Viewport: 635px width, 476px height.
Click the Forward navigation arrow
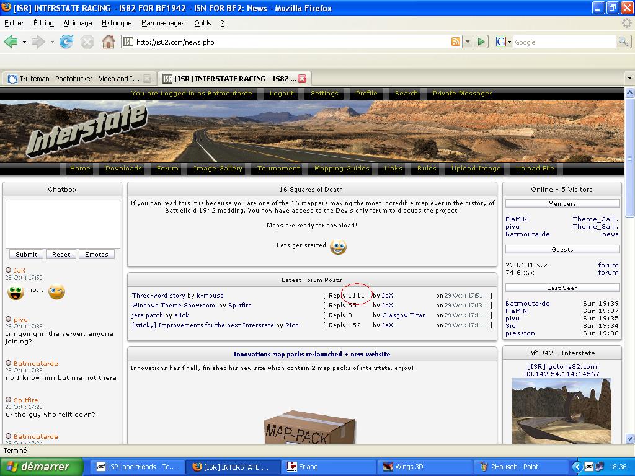(x=38, y=42)
